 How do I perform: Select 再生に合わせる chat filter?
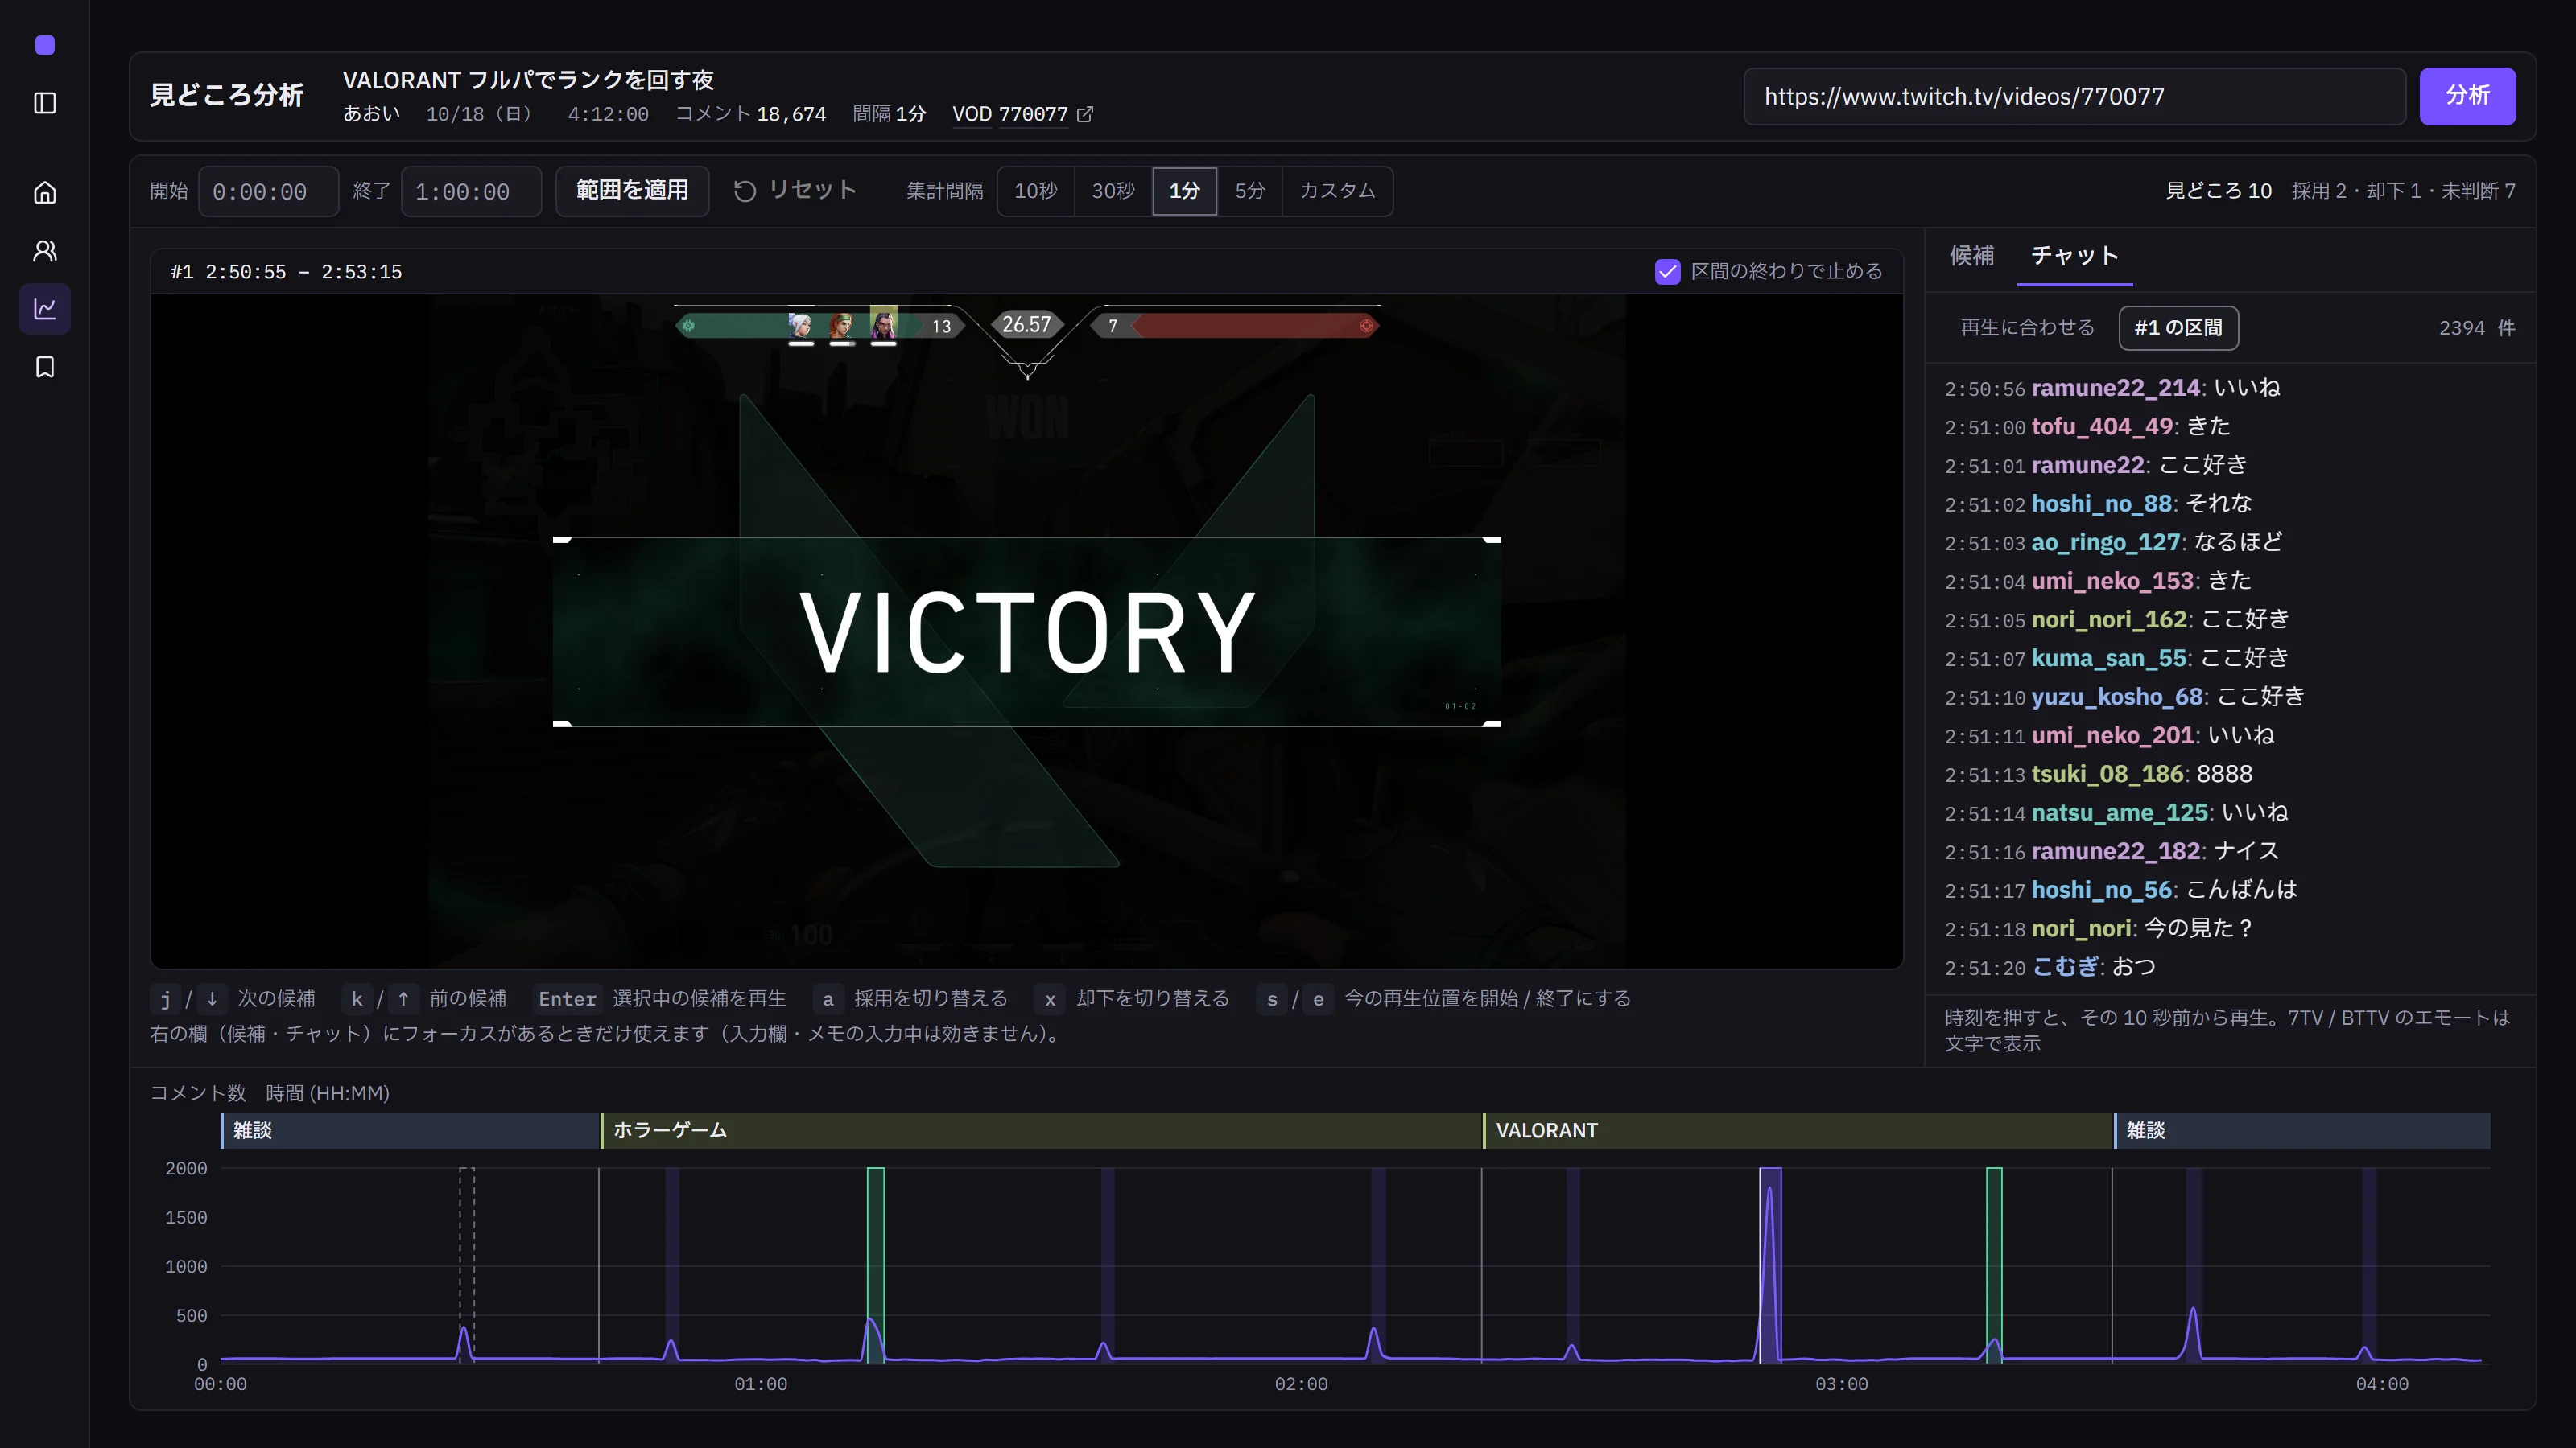coord(2026,327)
